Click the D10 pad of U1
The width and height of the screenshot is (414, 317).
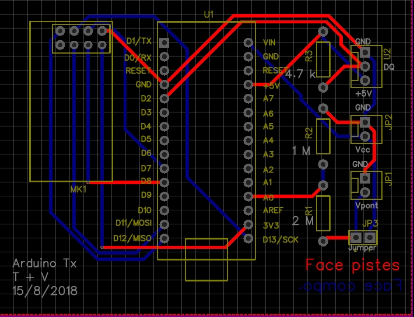point(164,210)
